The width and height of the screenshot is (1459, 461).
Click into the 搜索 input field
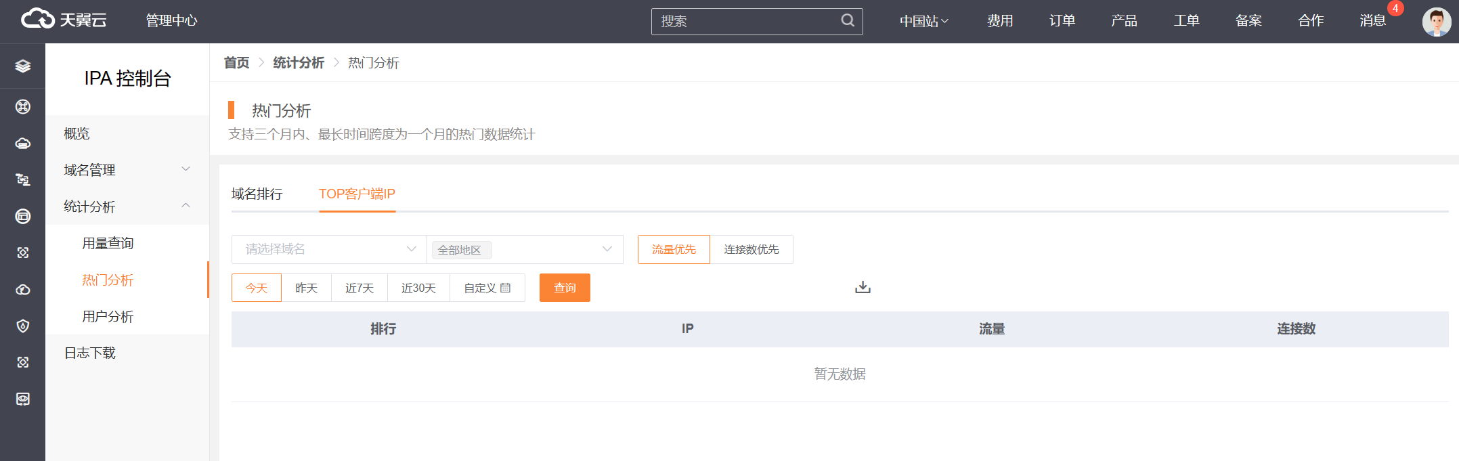coord(745,22)
